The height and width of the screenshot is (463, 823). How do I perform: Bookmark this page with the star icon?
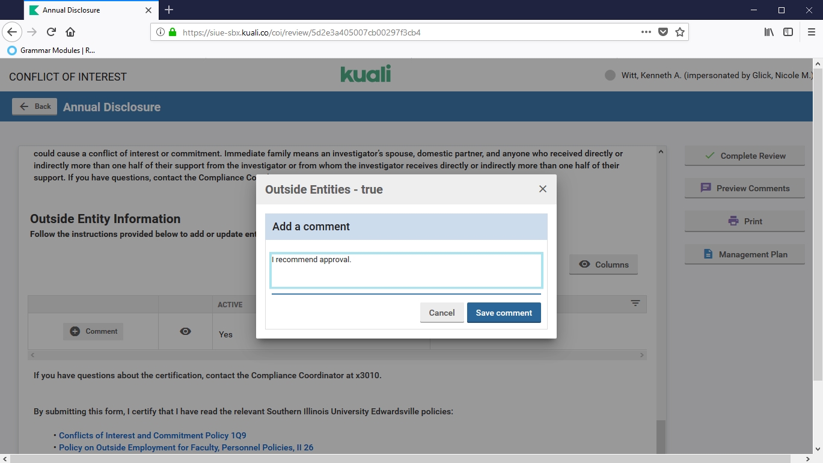(x=680, y=32)
